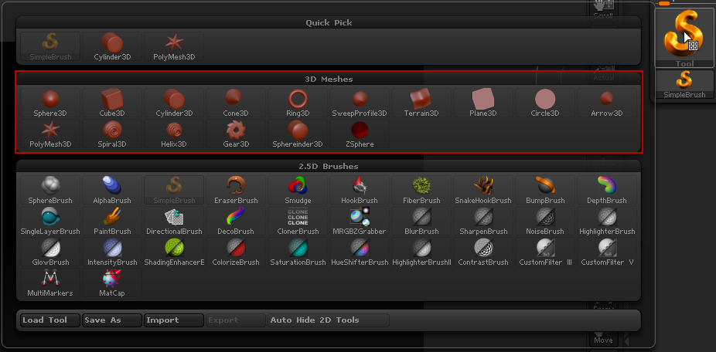Choose the SnakeHookBrush tool
716x352 pixels.
[x=483, y=190]
